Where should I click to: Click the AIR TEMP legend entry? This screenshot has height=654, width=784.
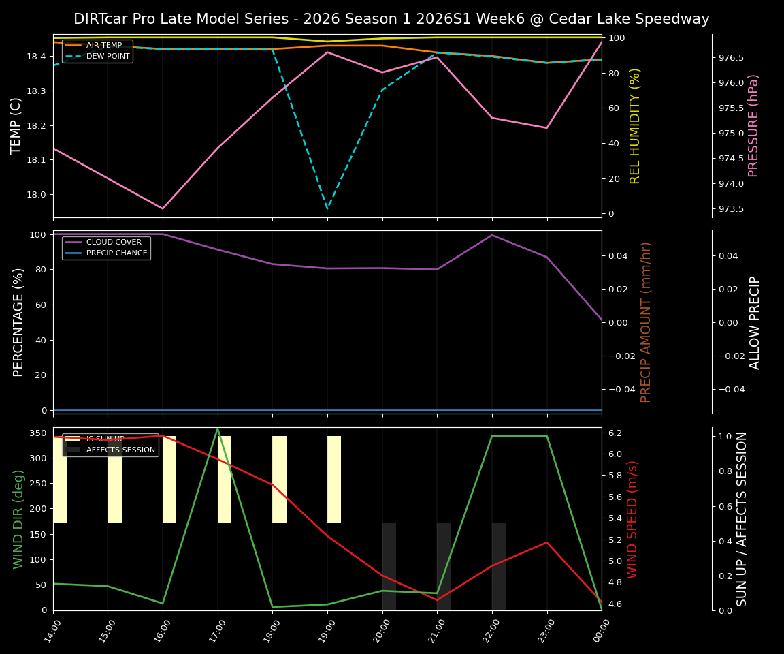pos(103,46)
